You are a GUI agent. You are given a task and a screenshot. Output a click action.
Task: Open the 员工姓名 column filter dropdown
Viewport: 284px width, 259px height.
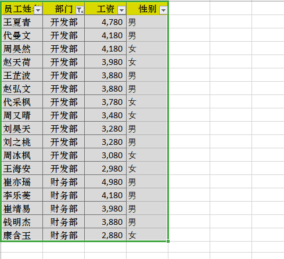[38, 10]
